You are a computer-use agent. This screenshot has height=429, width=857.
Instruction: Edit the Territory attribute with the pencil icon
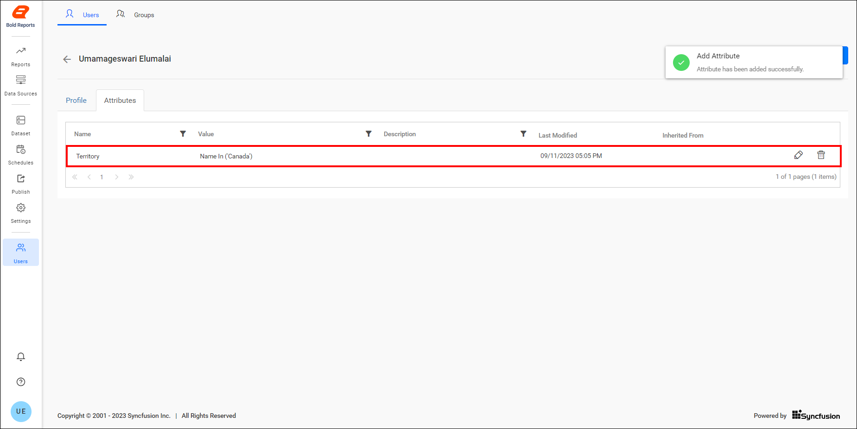click(x=799, y=155)
